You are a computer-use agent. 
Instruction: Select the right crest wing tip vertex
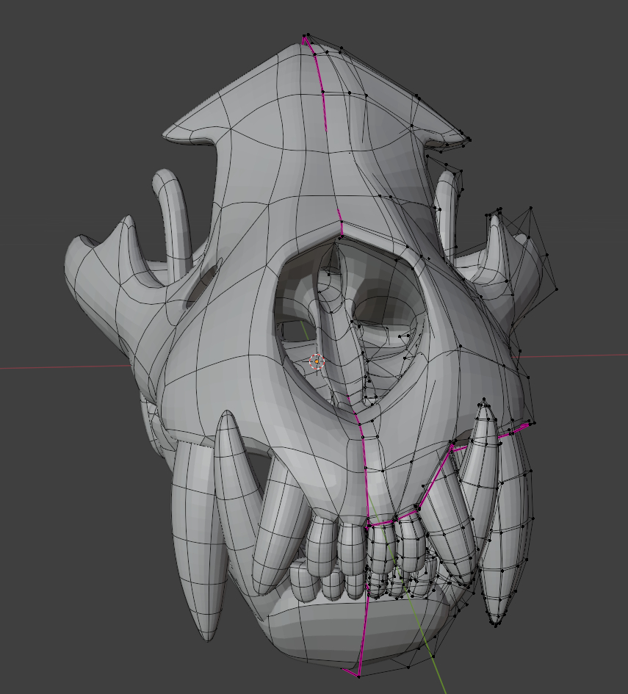pos(469,139)
